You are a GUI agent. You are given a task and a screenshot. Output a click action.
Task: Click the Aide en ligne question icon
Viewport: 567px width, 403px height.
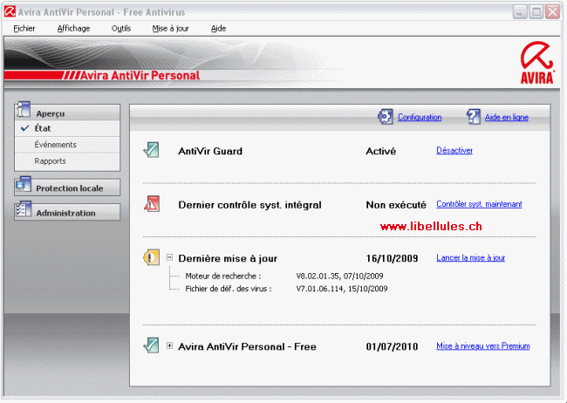474,117
